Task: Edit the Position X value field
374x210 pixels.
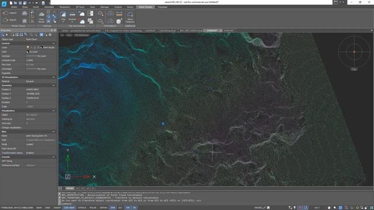Action: click(x=40, y=89)
